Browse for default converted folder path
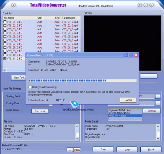This screenshot has width=164, height=154. (70, 150)
